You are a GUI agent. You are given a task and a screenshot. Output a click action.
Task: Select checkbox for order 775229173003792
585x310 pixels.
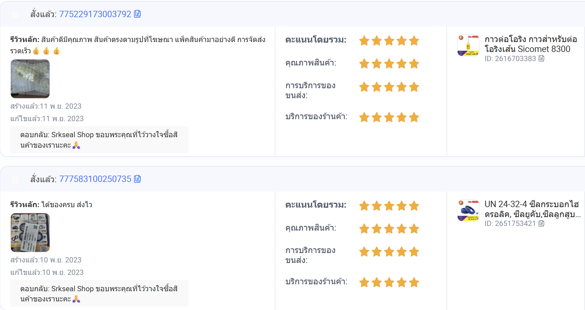click(x=15, y=15)
